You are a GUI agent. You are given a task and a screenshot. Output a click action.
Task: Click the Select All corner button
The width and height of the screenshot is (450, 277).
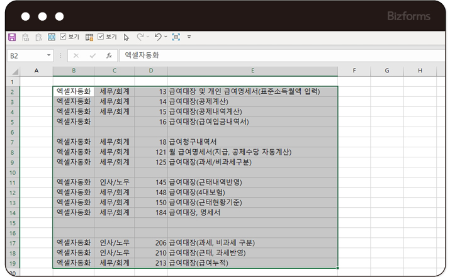13,70
